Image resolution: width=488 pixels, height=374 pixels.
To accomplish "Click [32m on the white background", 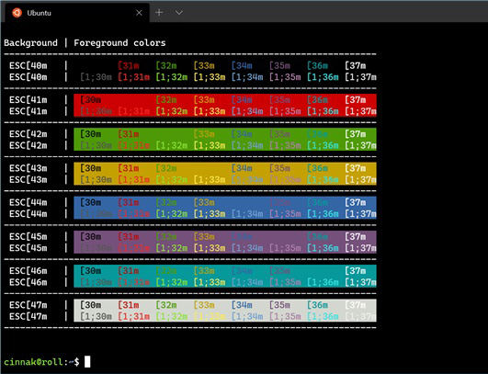I will tap(166, 306).
